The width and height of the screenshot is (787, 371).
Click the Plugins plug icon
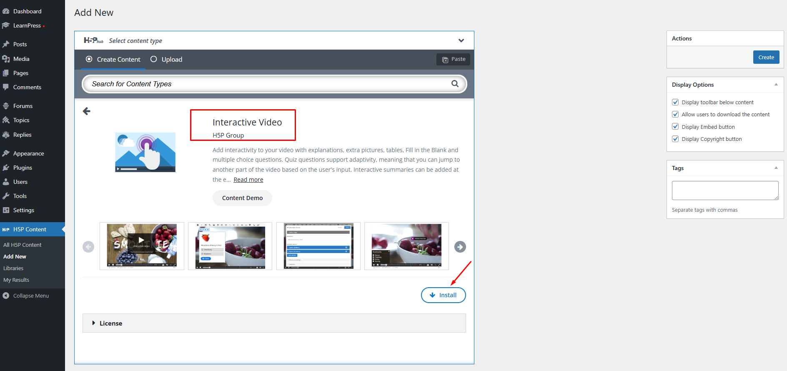[6, 168]
